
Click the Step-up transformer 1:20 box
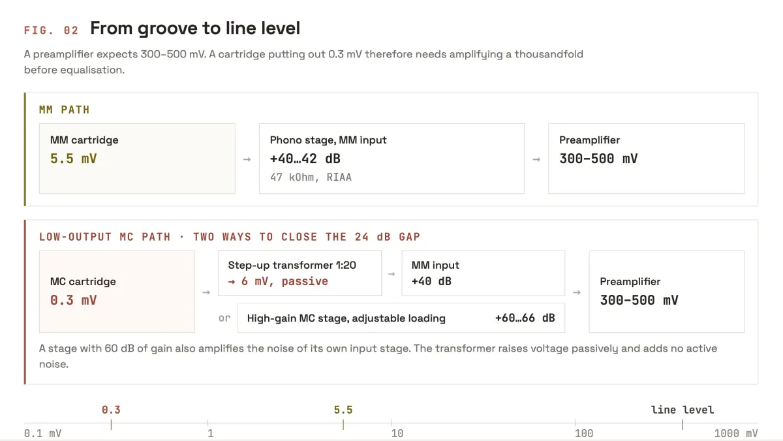300,273
